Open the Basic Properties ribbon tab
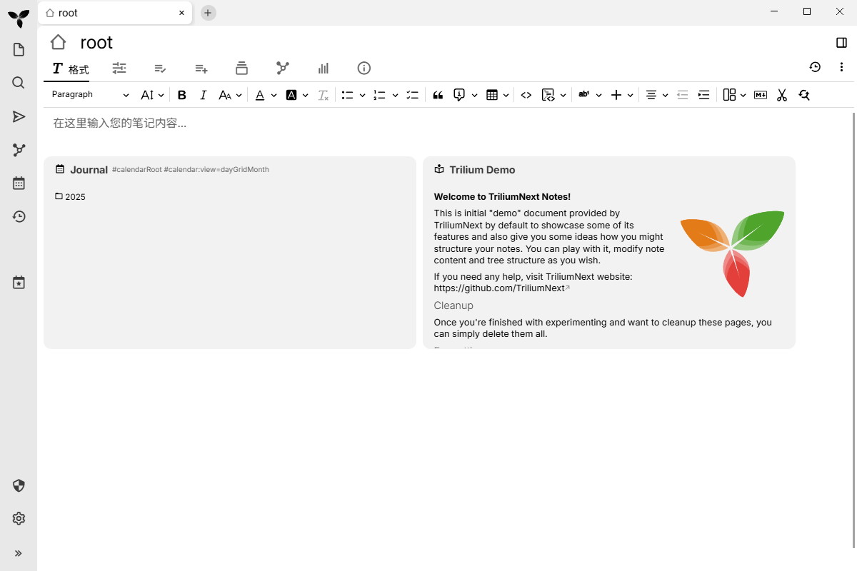The image size is (857, 571). pos(119,69)
